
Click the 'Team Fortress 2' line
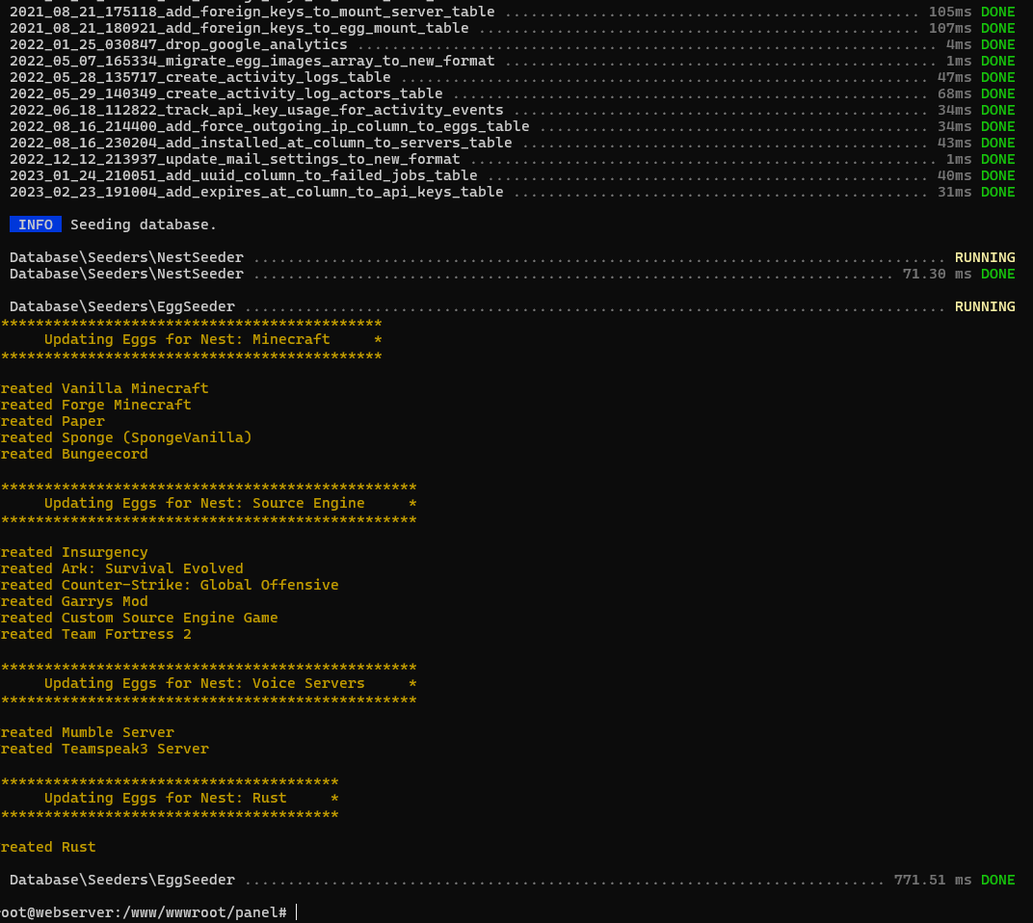point(126,634)
